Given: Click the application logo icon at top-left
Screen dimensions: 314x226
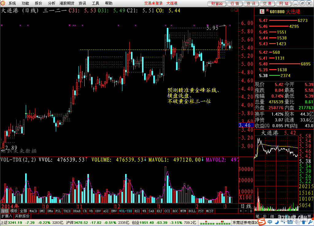Looking at the screenshot, I should click(3, 3).
